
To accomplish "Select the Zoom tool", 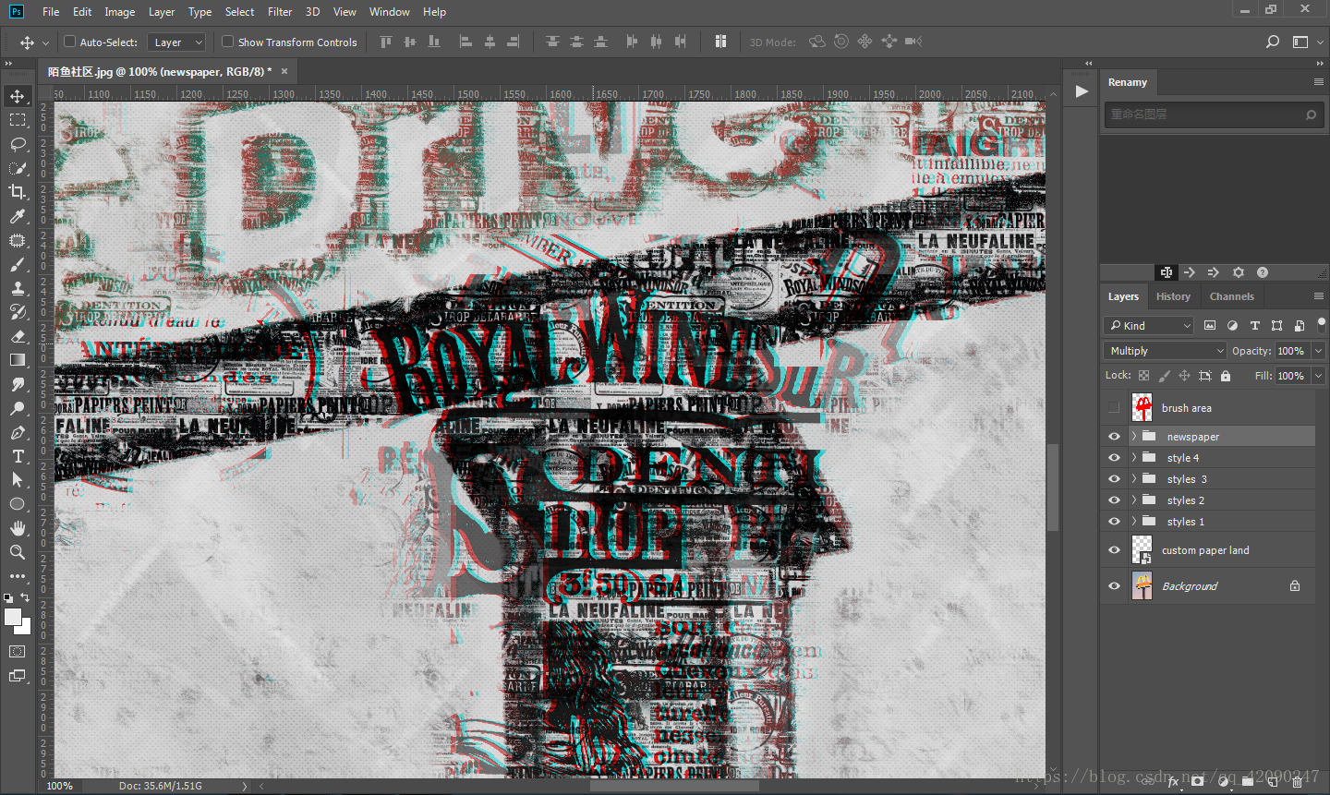I will [18, 552].
